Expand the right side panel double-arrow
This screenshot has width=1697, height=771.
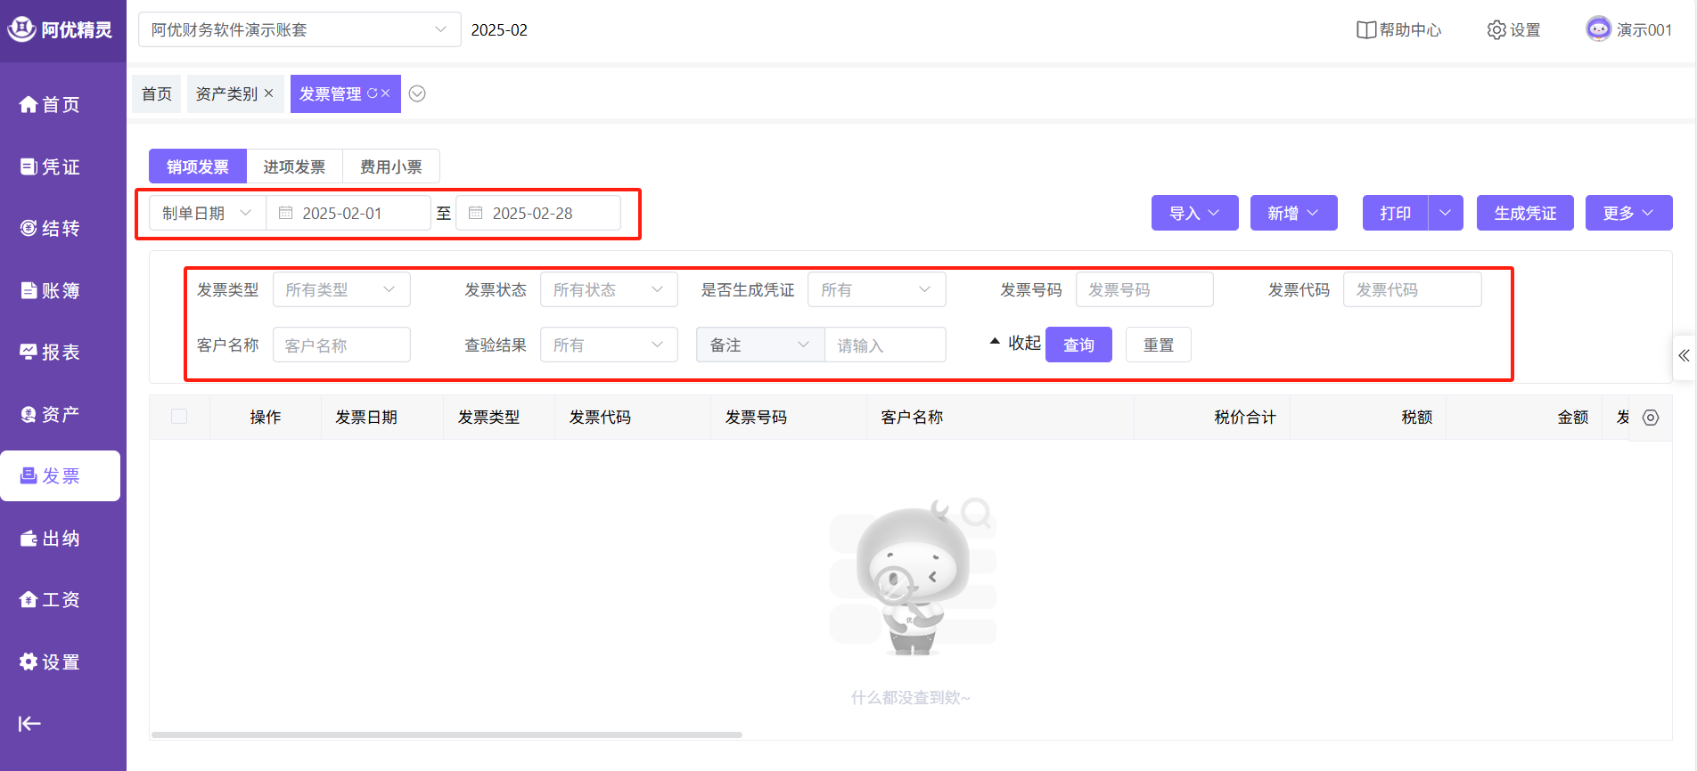coord(1684,356)
